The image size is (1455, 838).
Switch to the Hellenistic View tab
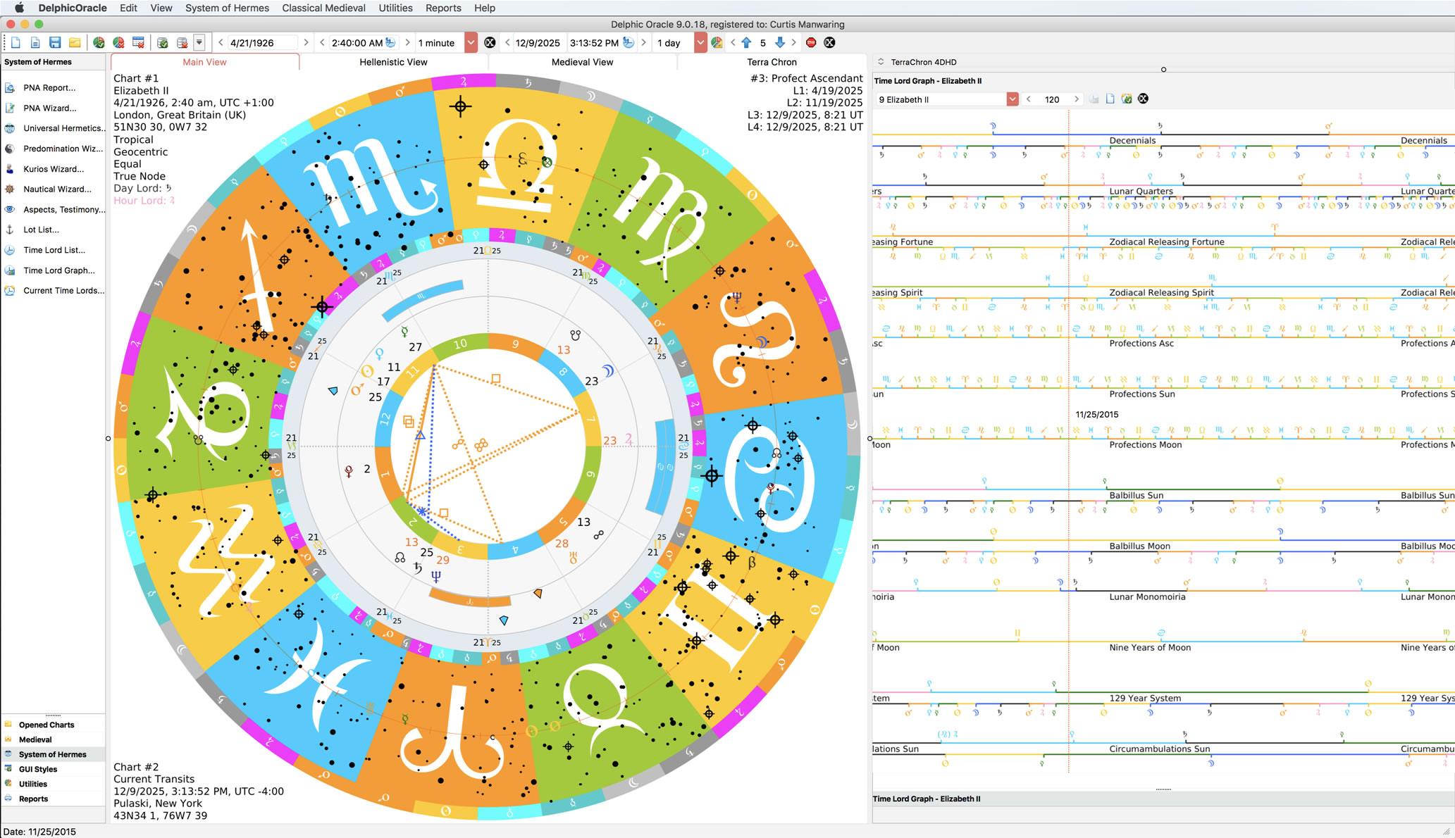(x=393, y=62)
